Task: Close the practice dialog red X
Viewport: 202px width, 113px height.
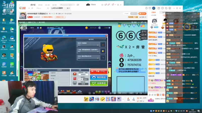Action: [x=106, y=35]
